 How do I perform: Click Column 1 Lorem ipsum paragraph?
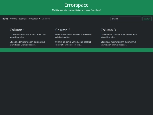tap(28, 36)
